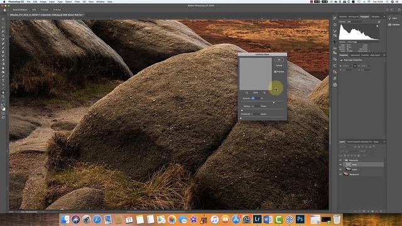402x226 pixels.
Task: Open the Properties panel options menu
Action: click(384, 55)
